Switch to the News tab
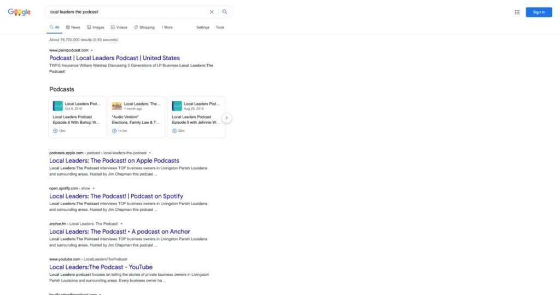Viewport: 560px width, 295px height. pyautogui.click(x=73, y=27)
